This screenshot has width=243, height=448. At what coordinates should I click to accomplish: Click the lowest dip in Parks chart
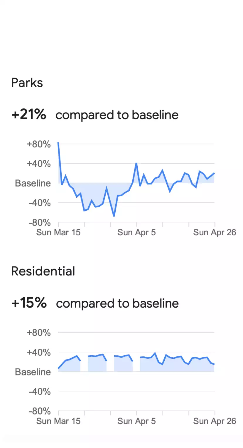coord(114,216)
